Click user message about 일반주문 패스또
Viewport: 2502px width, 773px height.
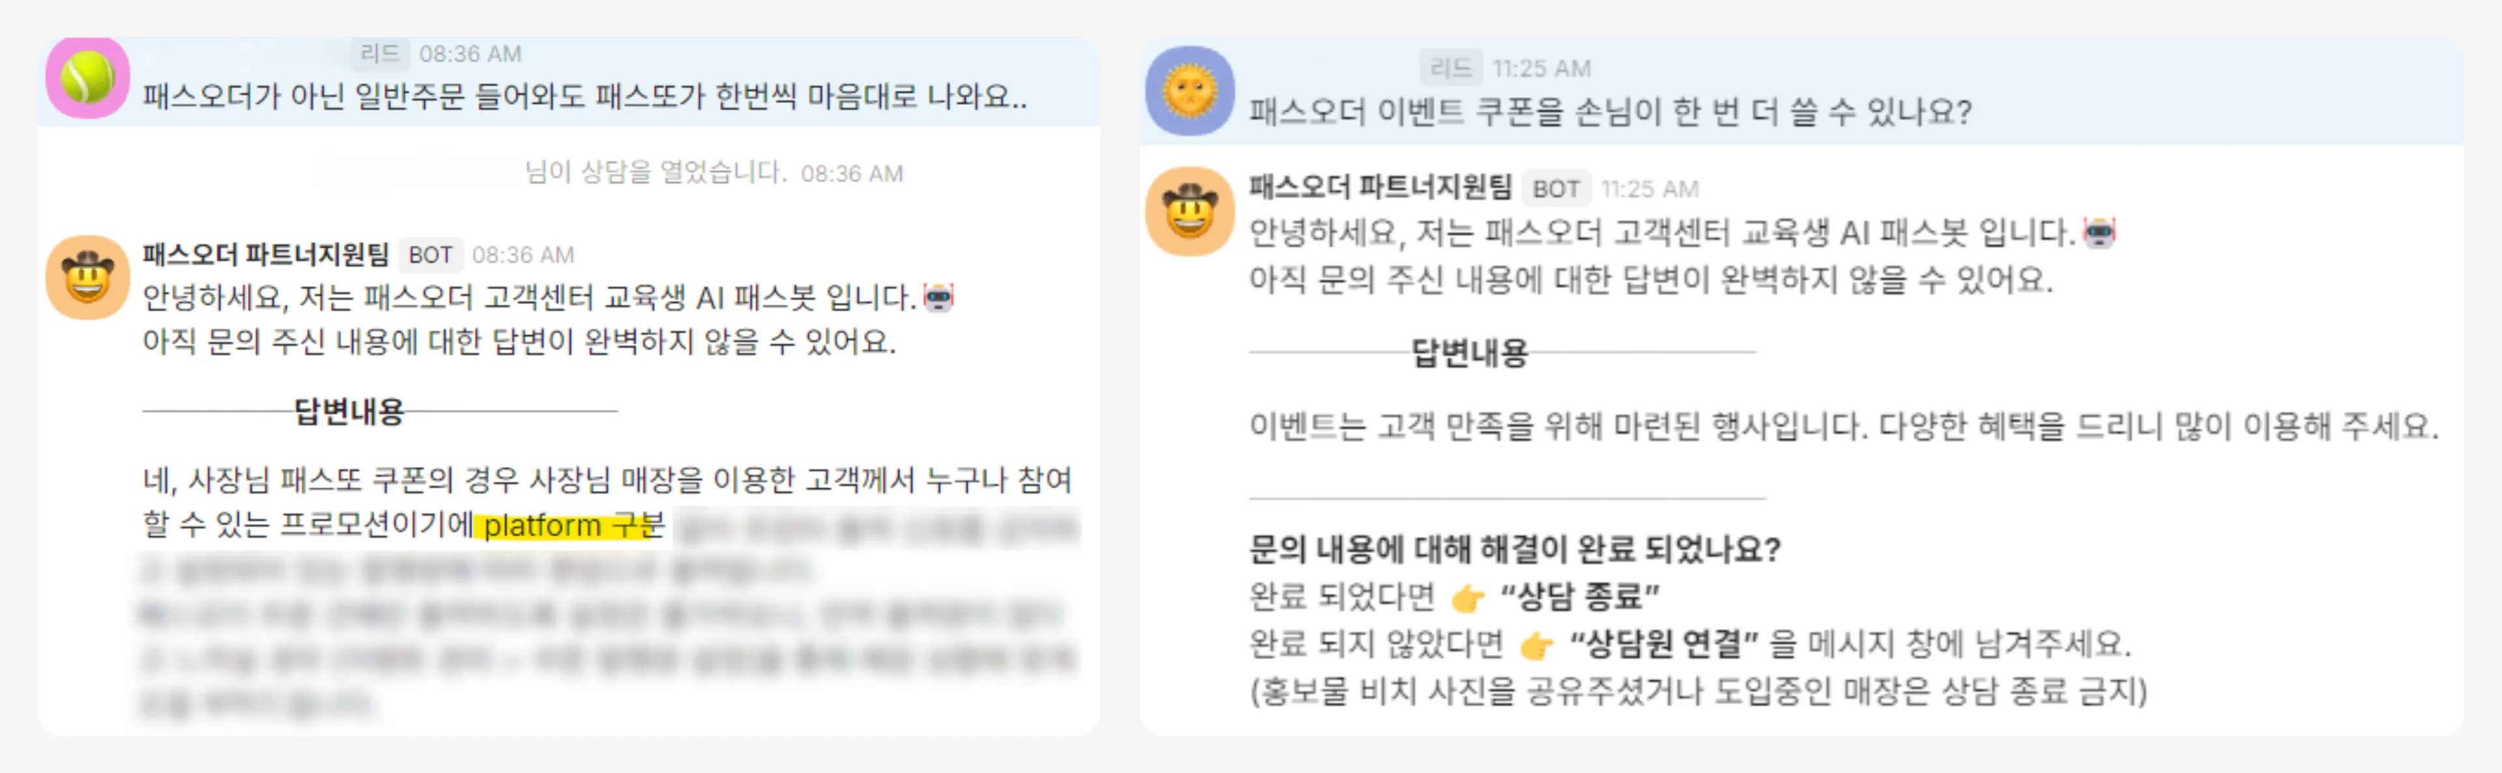pyautogui.click(x=584, y=96)
